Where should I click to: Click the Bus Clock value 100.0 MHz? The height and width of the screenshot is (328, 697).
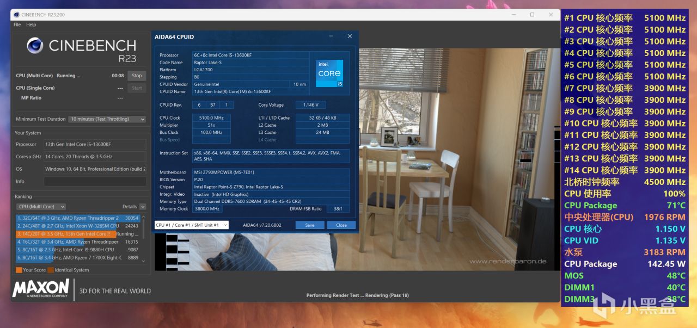pyautogui.click(x=211, y=132)
